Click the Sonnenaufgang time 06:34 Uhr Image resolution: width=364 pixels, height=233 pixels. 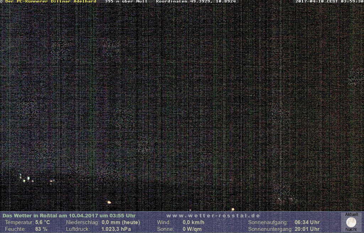click(307, 222)
